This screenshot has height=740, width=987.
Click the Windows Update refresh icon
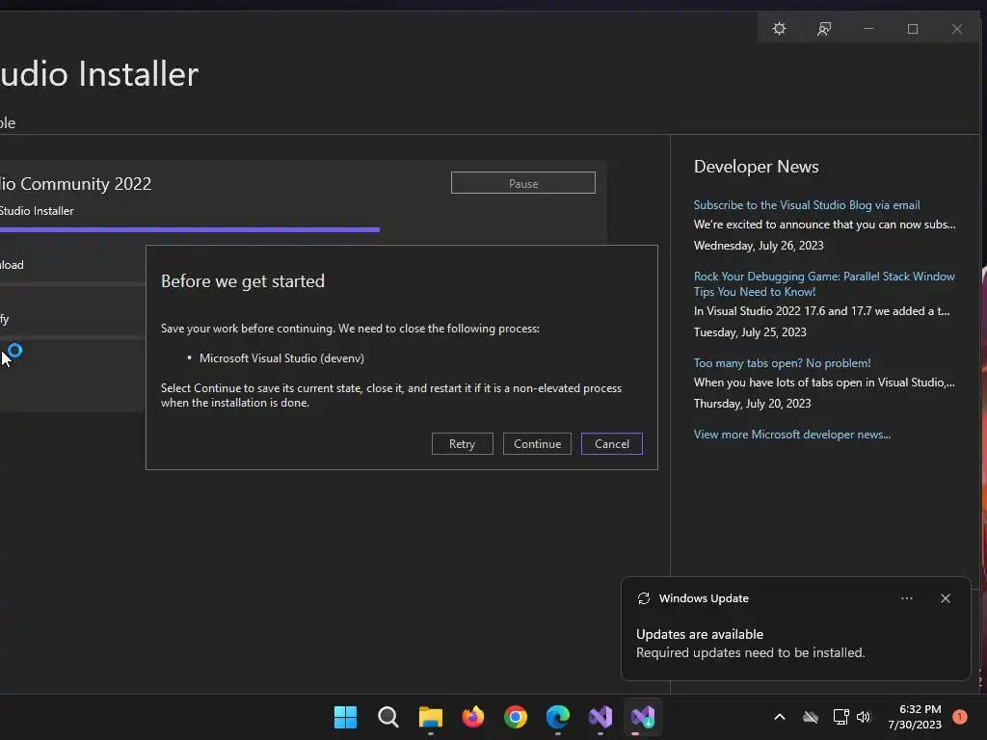[x=643, y=598]
